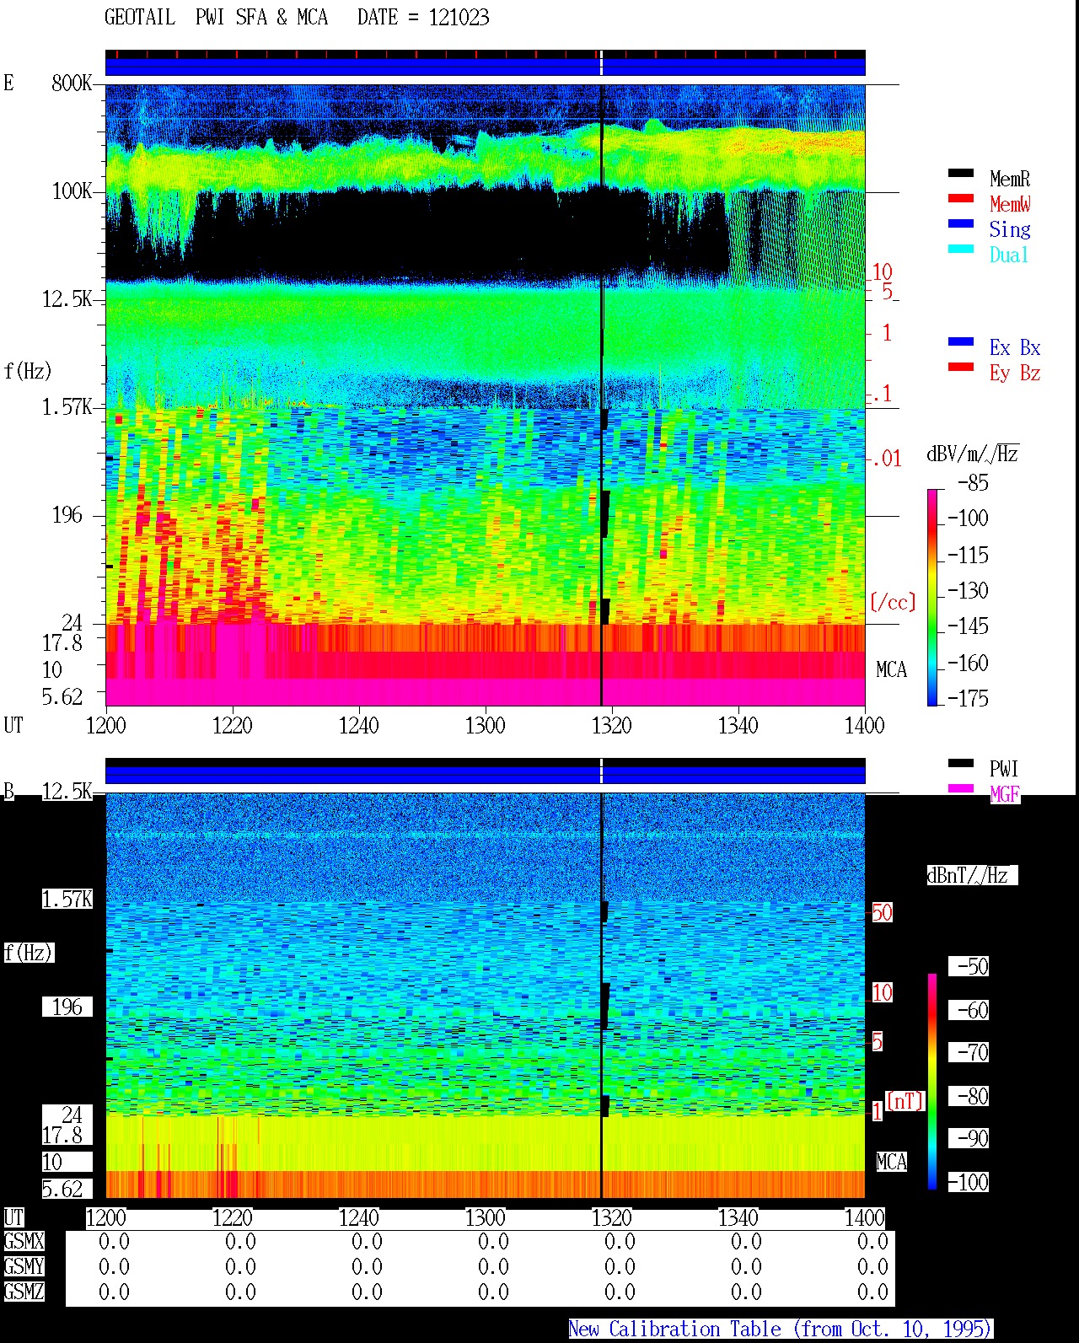Viewport: 1079px width, 1343px height.
Task: Click the 800K frequency label on the E panel
Action: 72,83
